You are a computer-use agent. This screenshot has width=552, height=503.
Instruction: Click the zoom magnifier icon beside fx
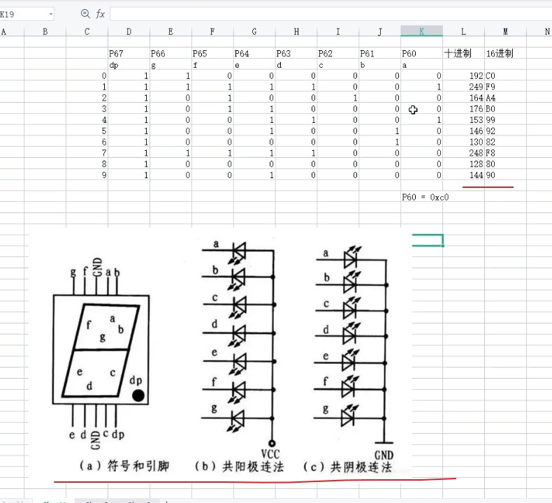(x=85, y=14)
